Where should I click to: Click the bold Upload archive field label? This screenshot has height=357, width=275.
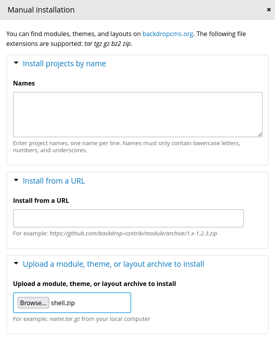coord(94,284)
